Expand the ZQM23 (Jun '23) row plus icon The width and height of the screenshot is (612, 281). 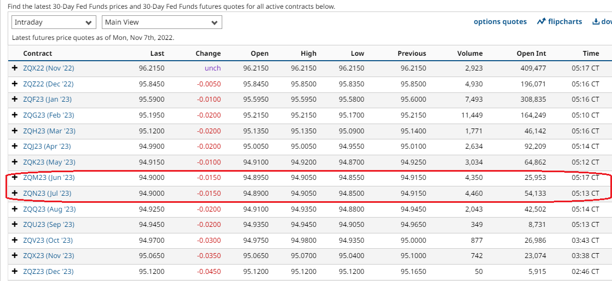(15, 178)
